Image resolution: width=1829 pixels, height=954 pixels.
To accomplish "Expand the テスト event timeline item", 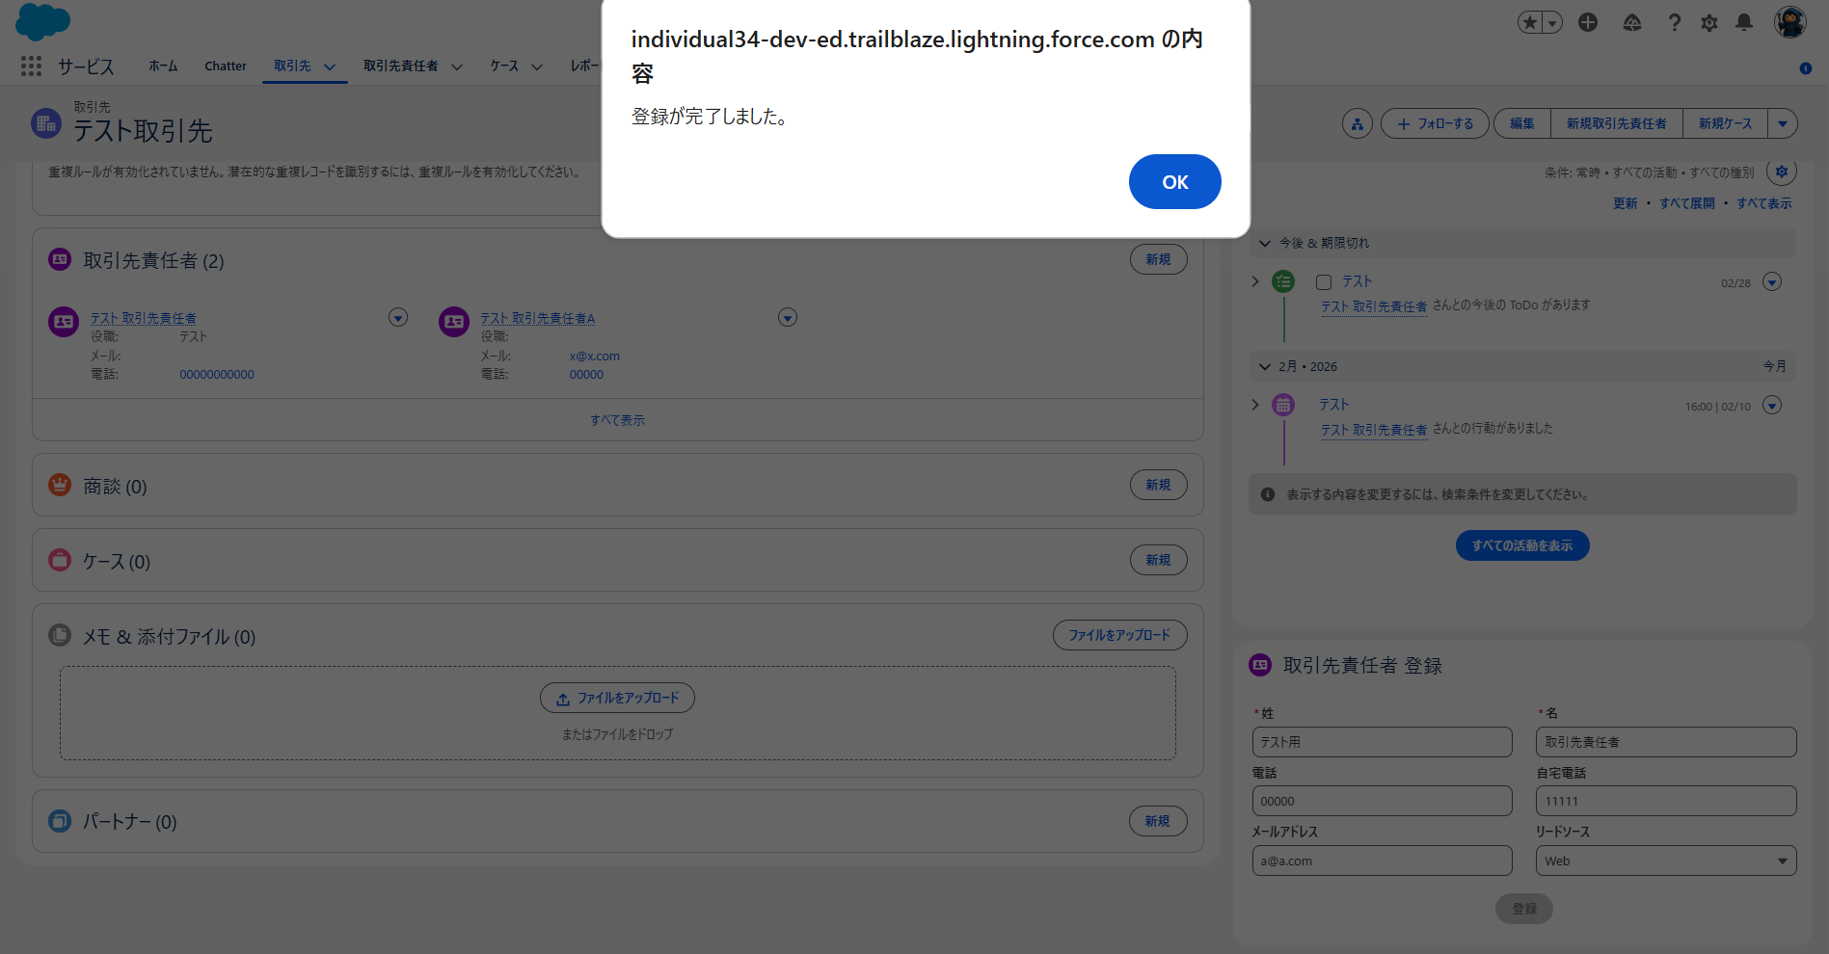I will point(1255,405).
